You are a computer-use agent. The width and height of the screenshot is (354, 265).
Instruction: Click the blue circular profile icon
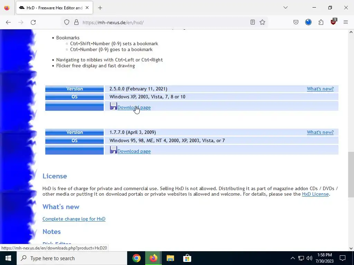[x=308, y=22]
